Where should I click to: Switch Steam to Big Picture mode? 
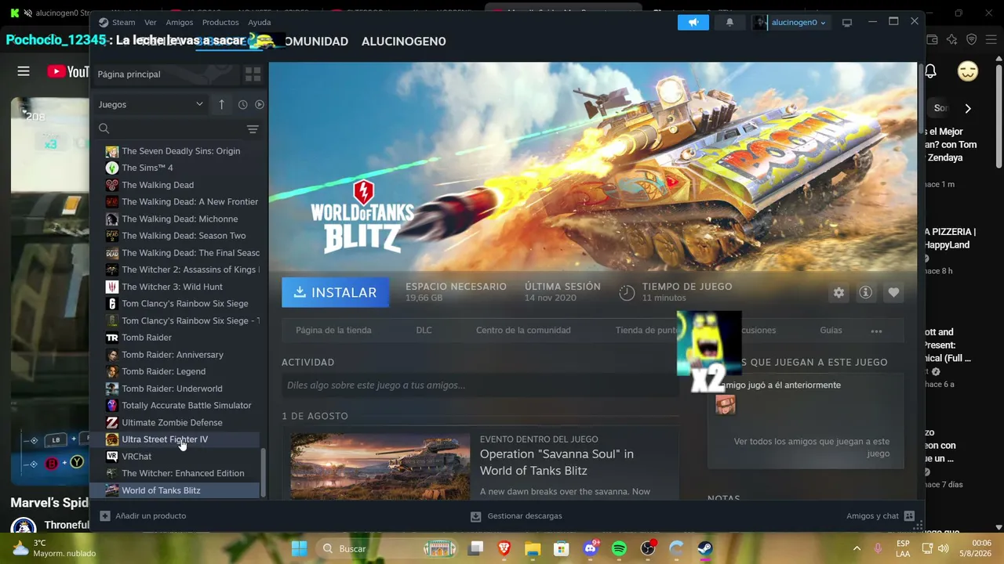click(847, 23)
